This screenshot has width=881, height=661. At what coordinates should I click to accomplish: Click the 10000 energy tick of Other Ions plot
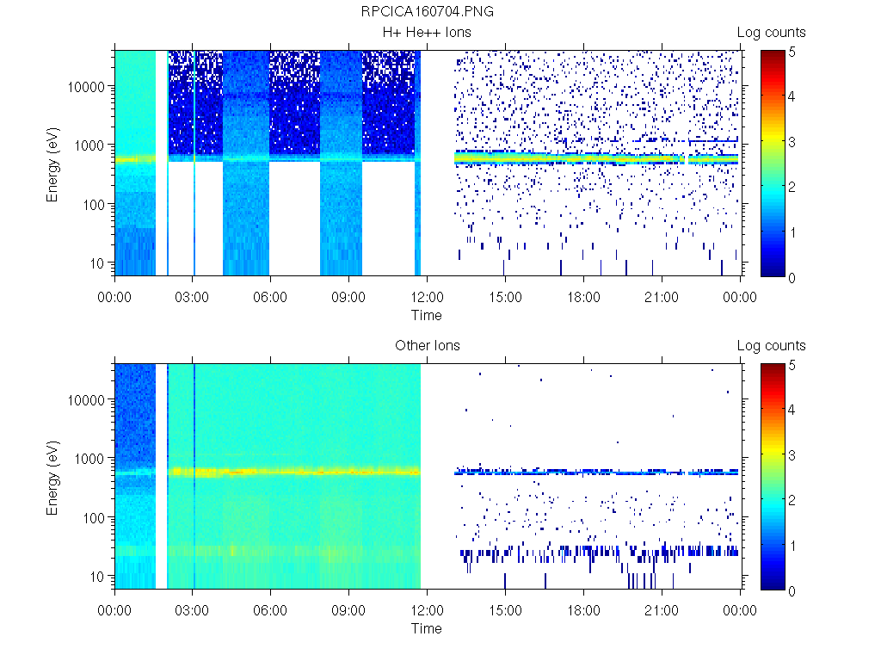[x=86, y=400]
